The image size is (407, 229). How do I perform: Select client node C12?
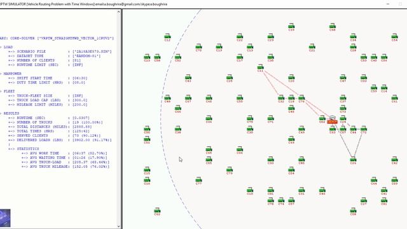click(x=167, y=37)
